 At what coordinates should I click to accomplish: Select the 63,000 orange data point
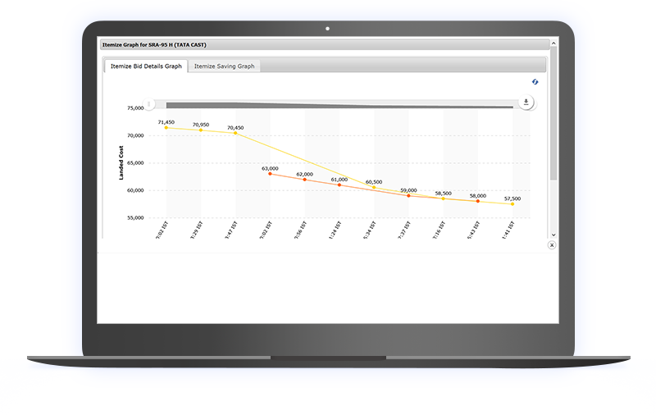tap(270, 174)
